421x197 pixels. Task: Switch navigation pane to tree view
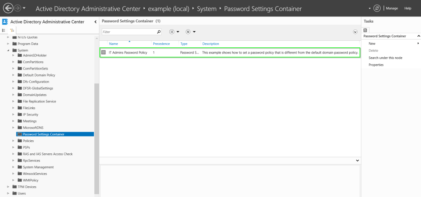pyautogui.click(x=12, y=30)
